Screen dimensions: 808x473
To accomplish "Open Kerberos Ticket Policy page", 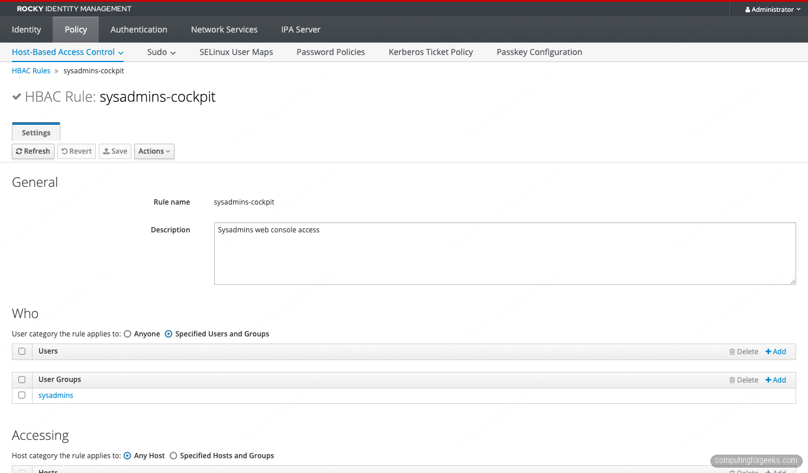I will click(x=431, y=52).
